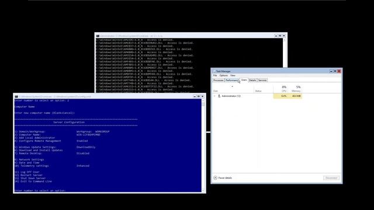Click the '3) Add Local Administrator' line
This screenshot has height=210, width=374.
coord(34,138)
